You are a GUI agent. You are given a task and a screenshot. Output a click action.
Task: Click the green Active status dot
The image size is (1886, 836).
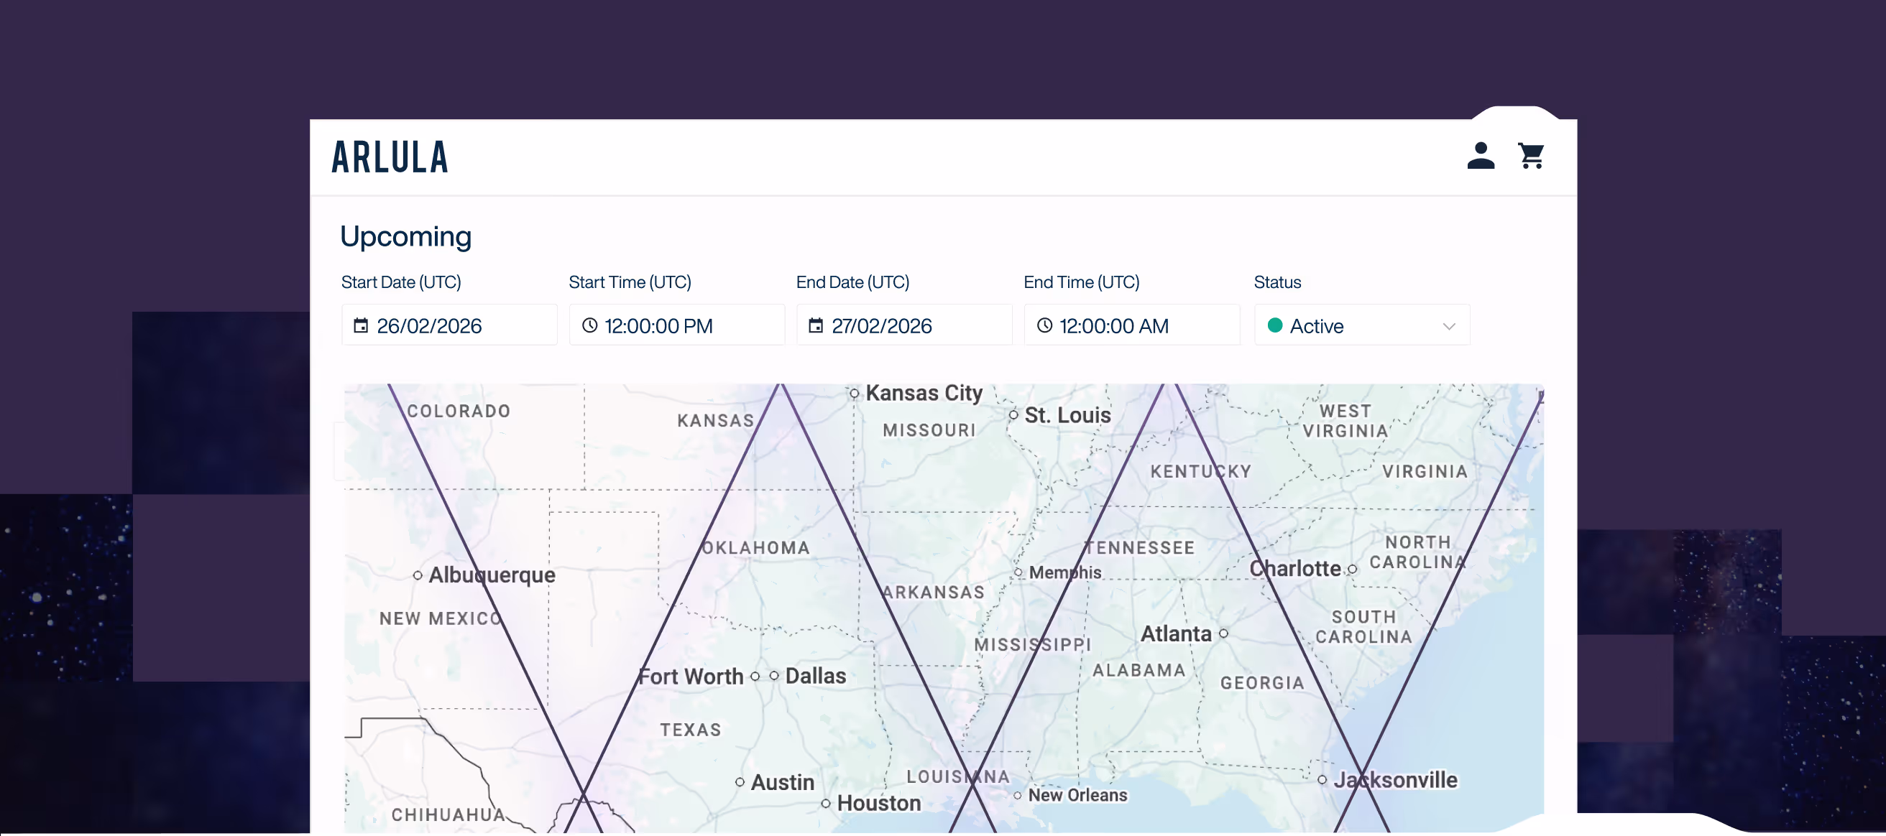[x=1274, y=325]
